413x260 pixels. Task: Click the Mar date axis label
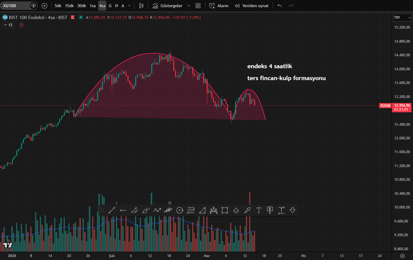(x=207, y=256)
